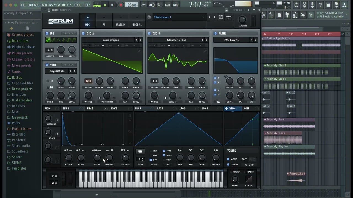Enable the LFO BPM sync checkbox
Screen dimensions: 353x198
[x=164, y=151]
